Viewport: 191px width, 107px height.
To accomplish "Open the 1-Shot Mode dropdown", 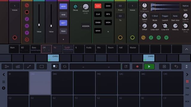I will [x=155, y=16].
